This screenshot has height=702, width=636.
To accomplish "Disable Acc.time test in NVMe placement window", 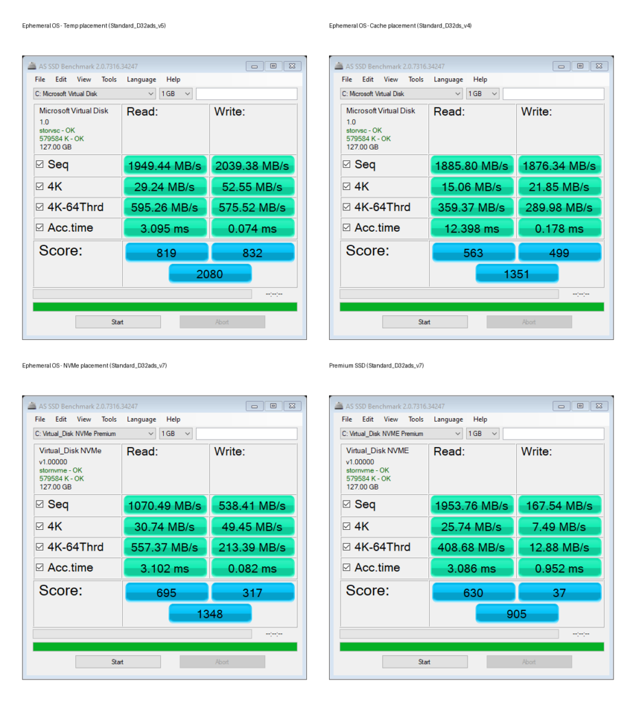I will [x=40, y=568].
